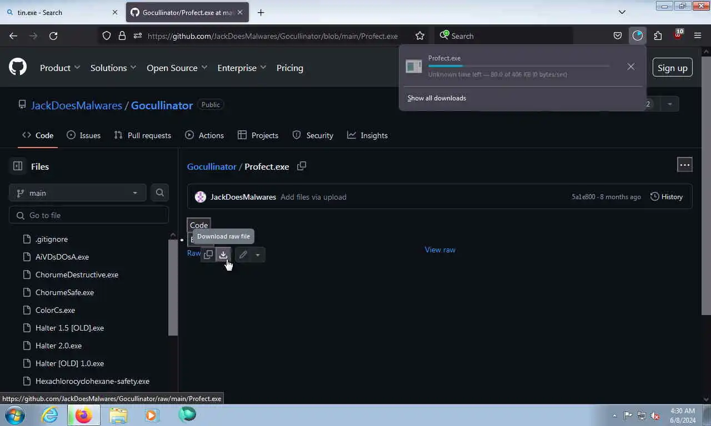The width and height of the screenshot is (711, 426).
Task: Copy path icon next to Profect.exe
Action: 302,166
